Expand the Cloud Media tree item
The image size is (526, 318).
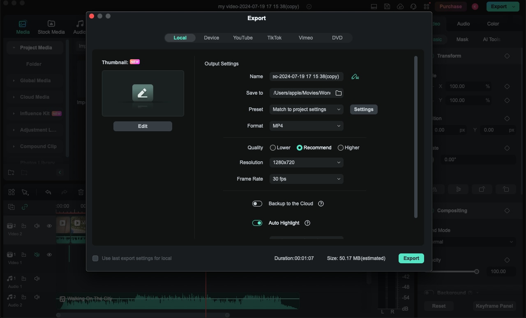click(14, 97)
